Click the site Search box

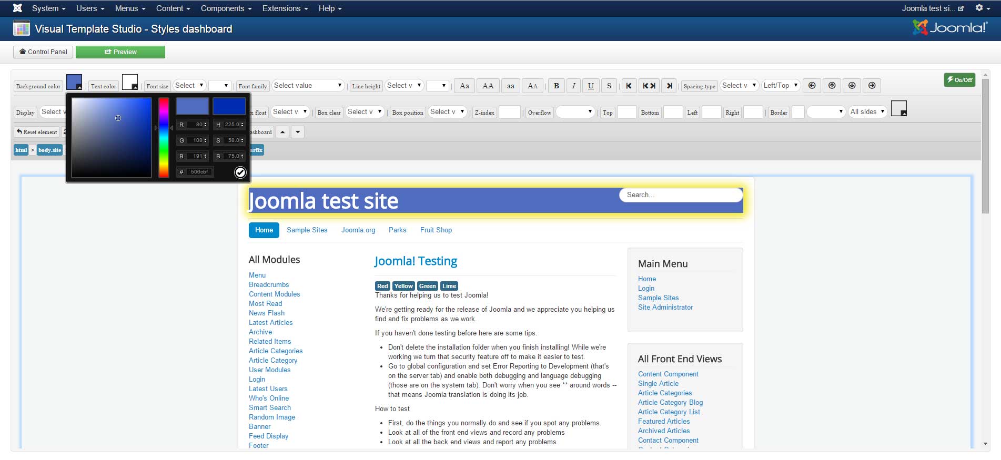(681, 195)
